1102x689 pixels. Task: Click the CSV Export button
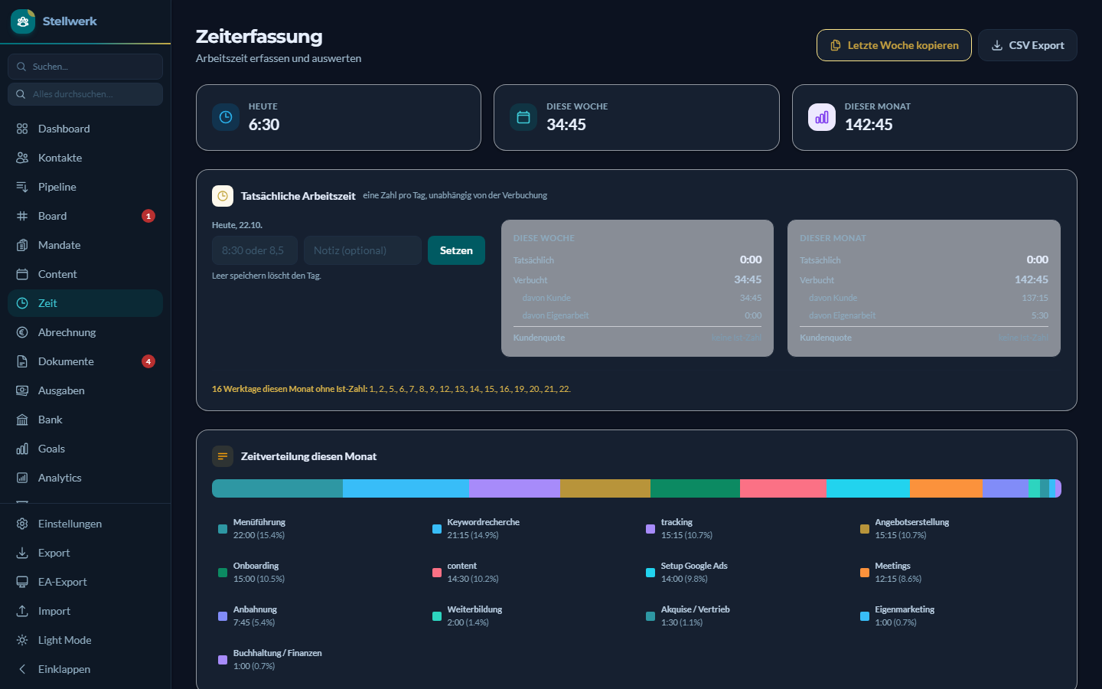(1028, 45)
